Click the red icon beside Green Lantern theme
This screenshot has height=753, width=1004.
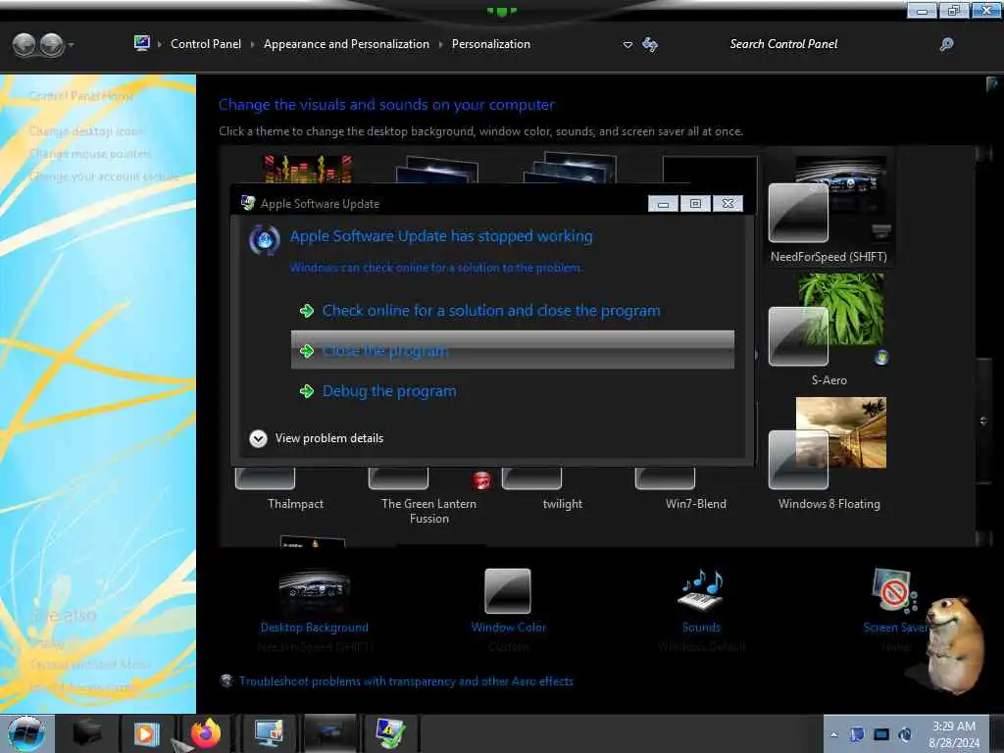(x=481, y=480)
